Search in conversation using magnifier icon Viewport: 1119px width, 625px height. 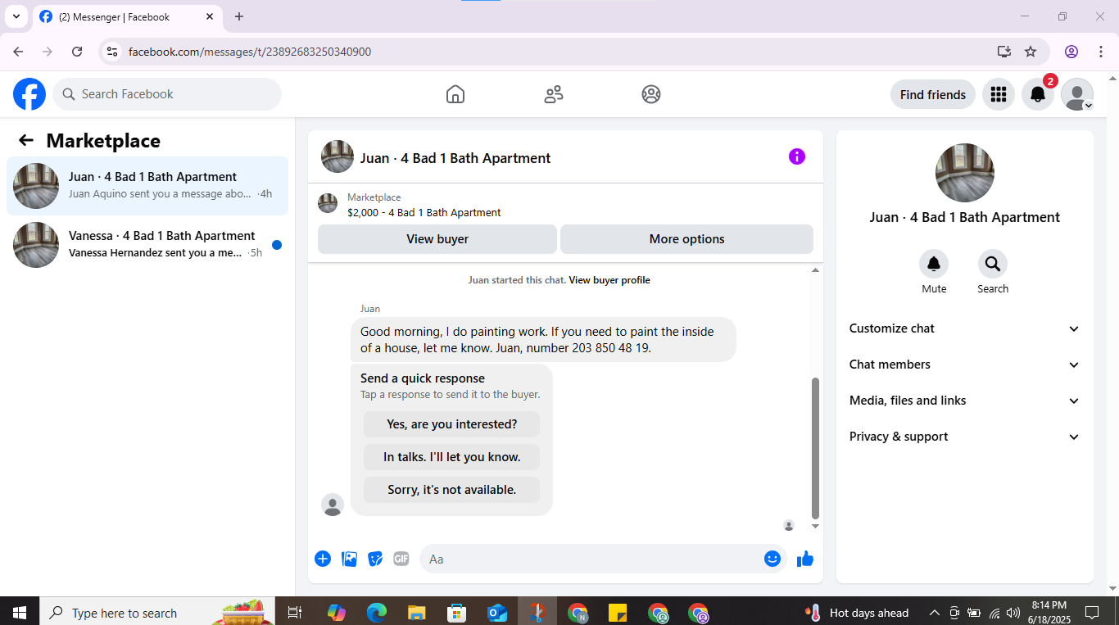(993, 264)
